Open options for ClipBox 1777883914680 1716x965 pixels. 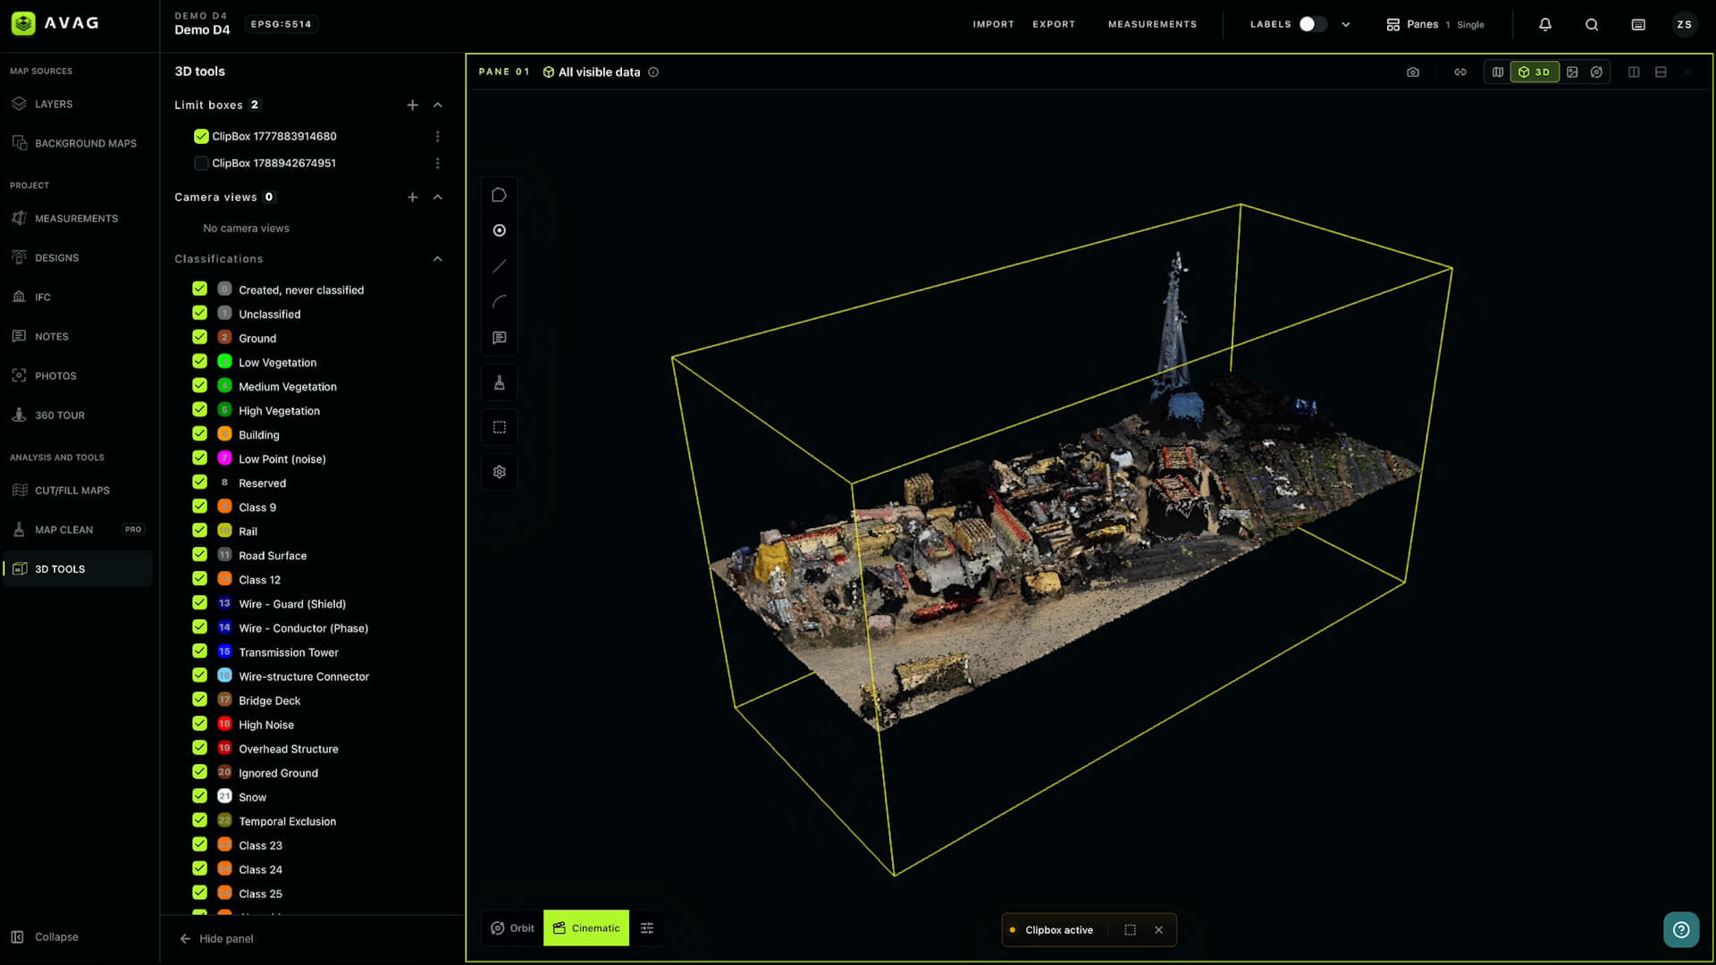tap(437, 137)
